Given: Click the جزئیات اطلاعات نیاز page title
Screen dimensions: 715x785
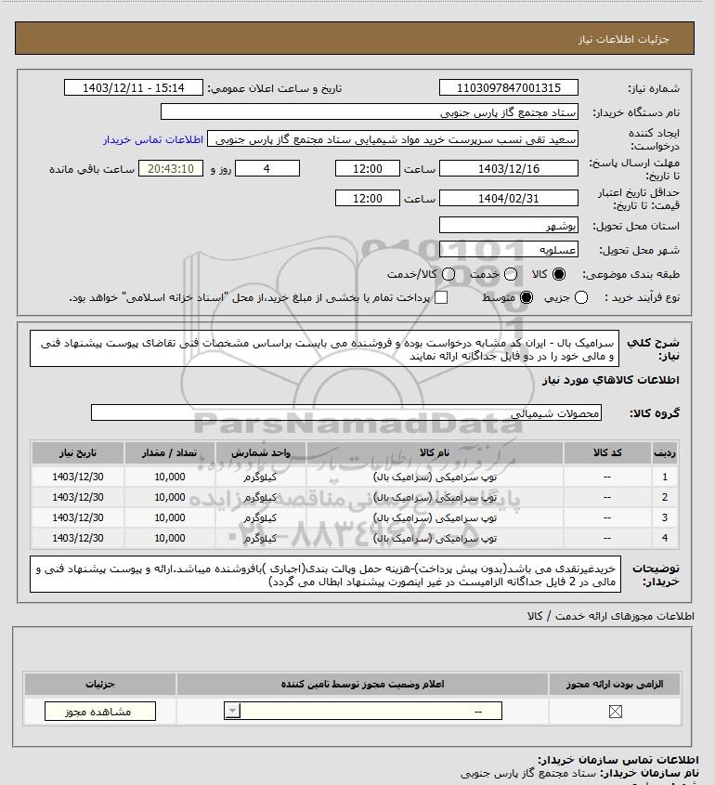Looking at the screenshot, I should [623, 39].
